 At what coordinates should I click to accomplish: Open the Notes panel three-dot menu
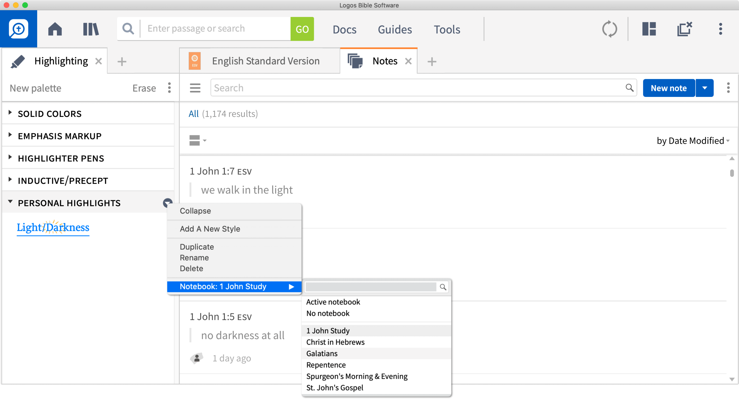pyautogui.click(x=728, y=88)
